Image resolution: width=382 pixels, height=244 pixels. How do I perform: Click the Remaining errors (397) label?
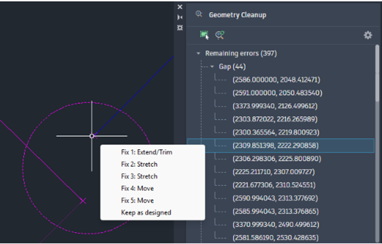241,53
